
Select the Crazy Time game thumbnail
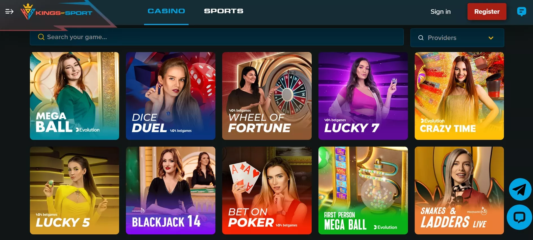coord(459,96)
